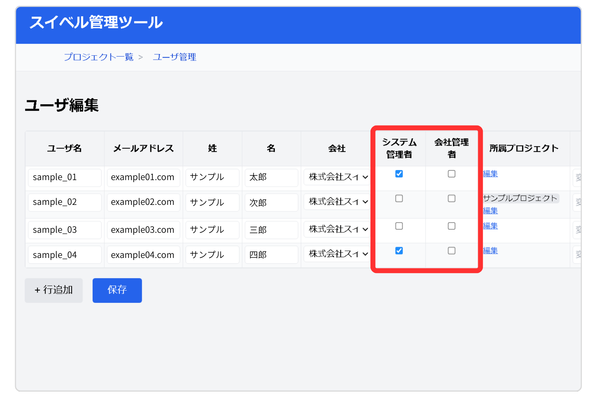Go to プロジェクト一覧 breadcrumb
The width and height of the screenshot is (596, 397).
tap(98, 57)
